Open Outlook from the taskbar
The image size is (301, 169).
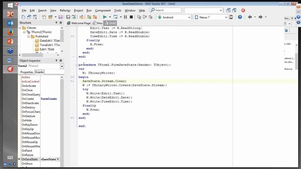pos(10,23)
